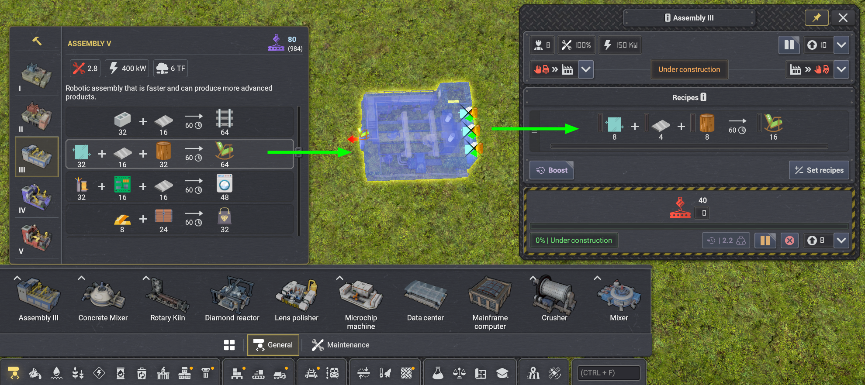Image resolution: width=865 pixels, height=385 pixels.
Task: Click the recipe list scrollbar handle
Action: pyautogui.click(x=299, y=152)
